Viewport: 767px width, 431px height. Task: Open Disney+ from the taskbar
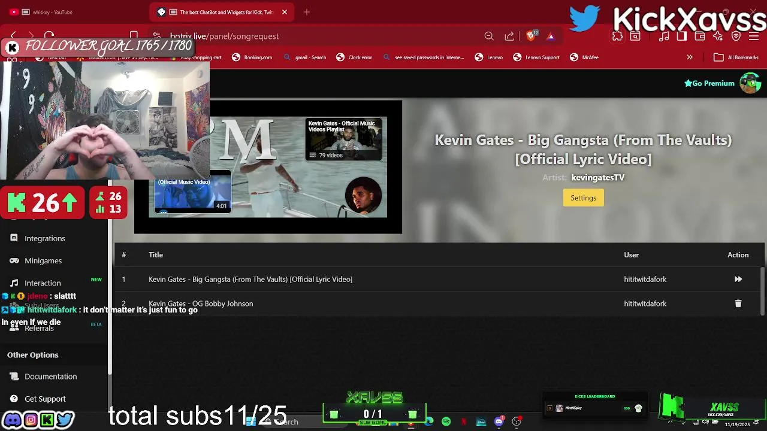tap(481, 422)
